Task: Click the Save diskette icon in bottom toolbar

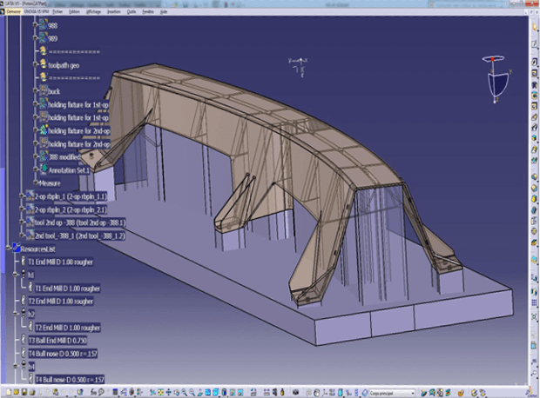Action: pos(24,392)
